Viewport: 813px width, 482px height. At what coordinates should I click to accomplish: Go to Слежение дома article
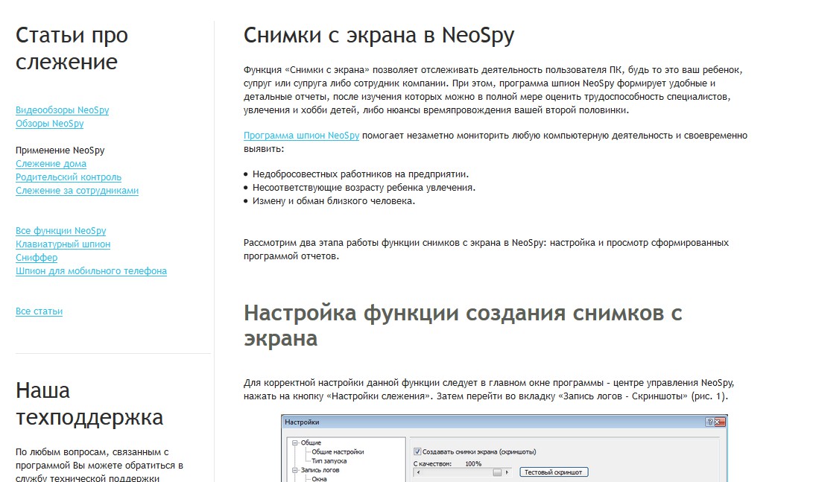pyautogui.click(x=51, y=164)
